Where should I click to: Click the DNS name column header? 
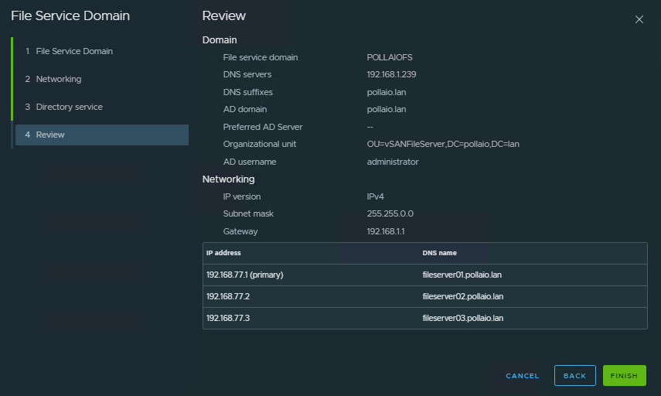[439, 253]
